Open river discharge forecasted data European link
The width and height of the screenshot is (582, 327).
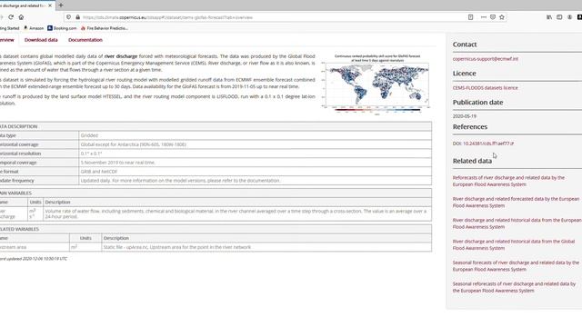[516, 203]
